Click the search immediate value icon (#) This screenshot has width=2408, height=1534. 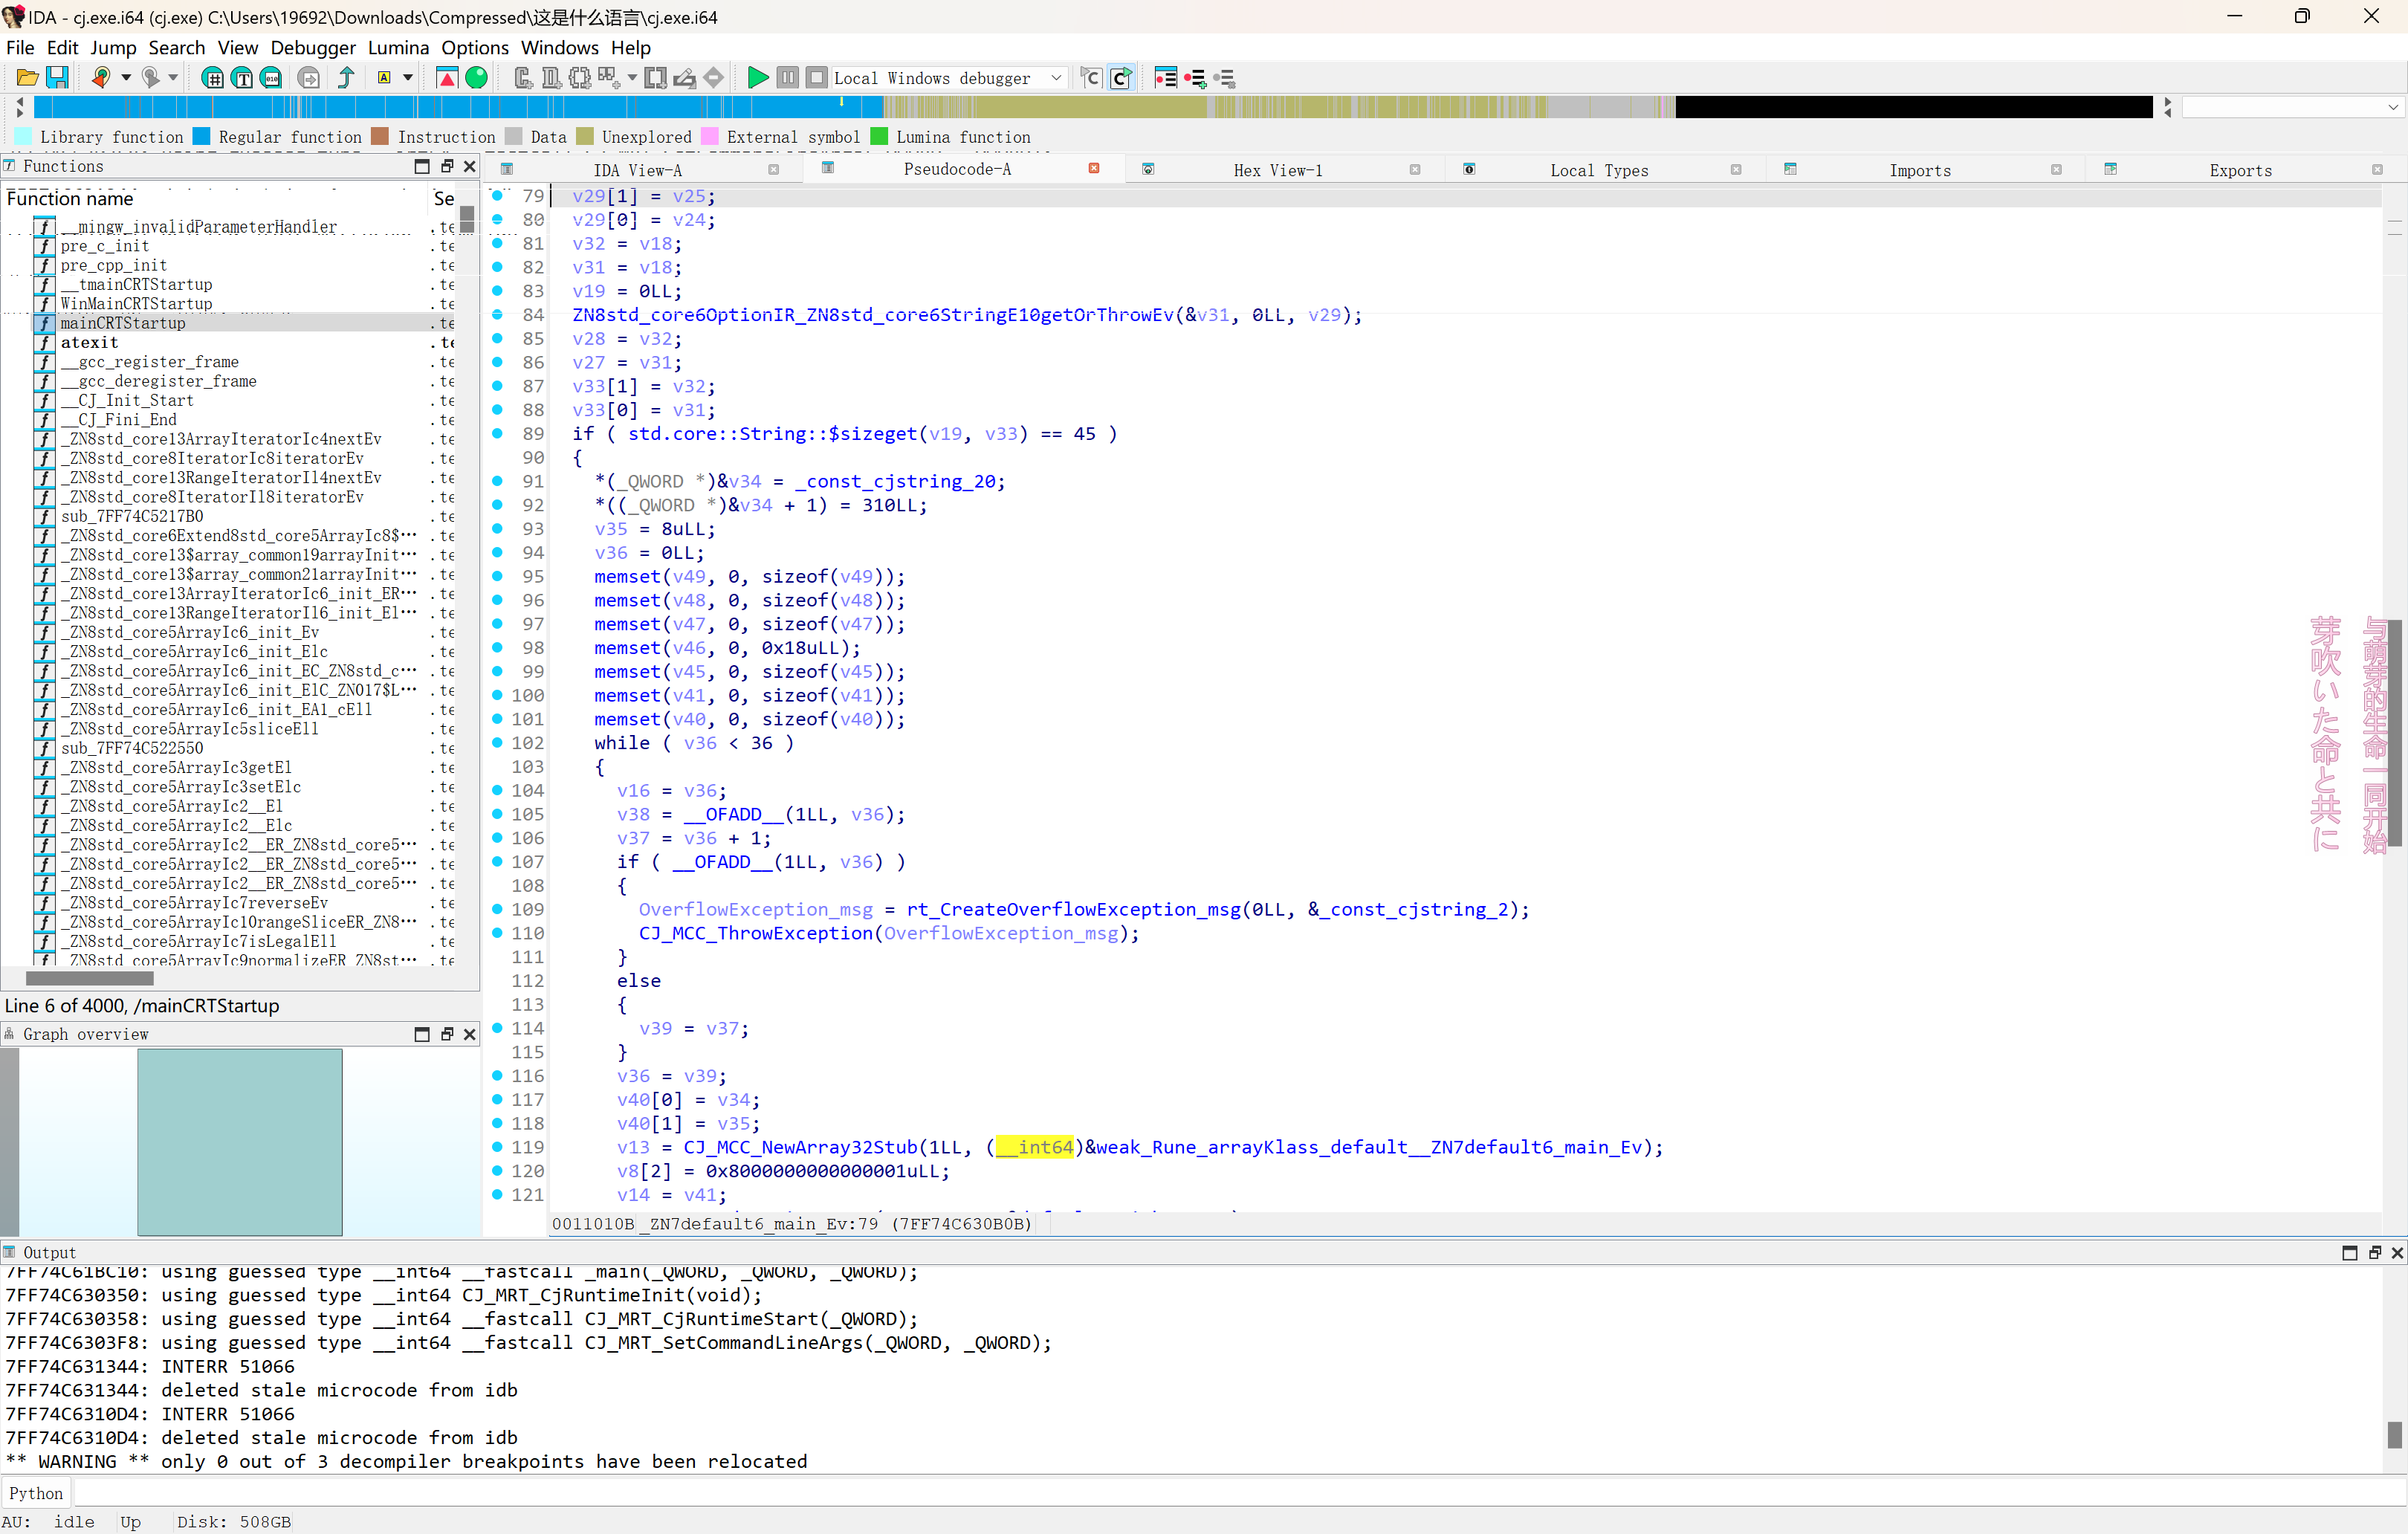(212, 78)
